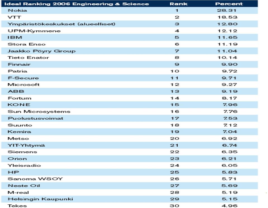Click the 9.71 percent value
This screenshot has width=268, height=208.
click(x=229, y=78)
